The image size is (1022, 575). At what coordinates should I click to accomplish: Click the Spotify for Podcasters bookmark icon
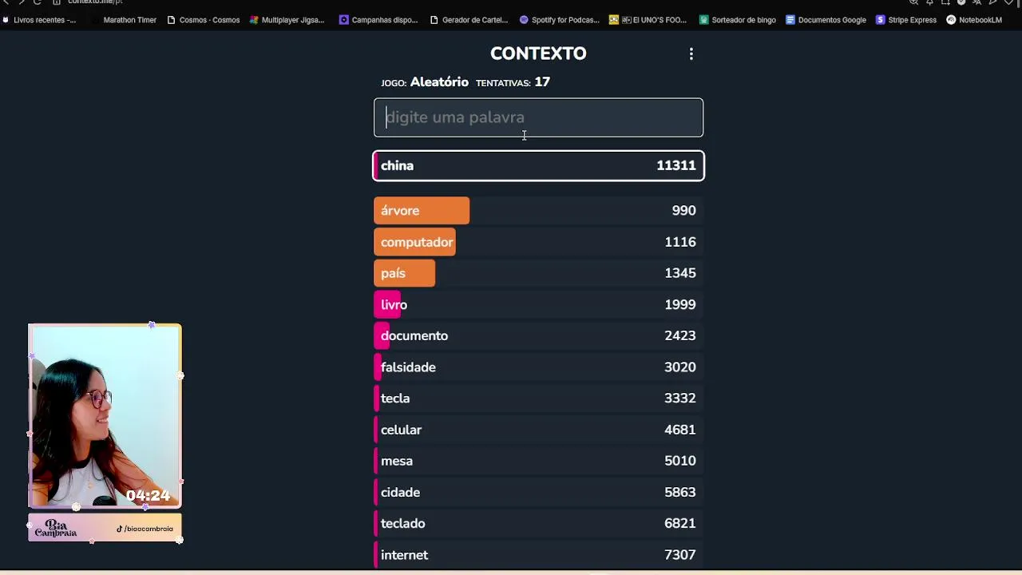[524, 20]
